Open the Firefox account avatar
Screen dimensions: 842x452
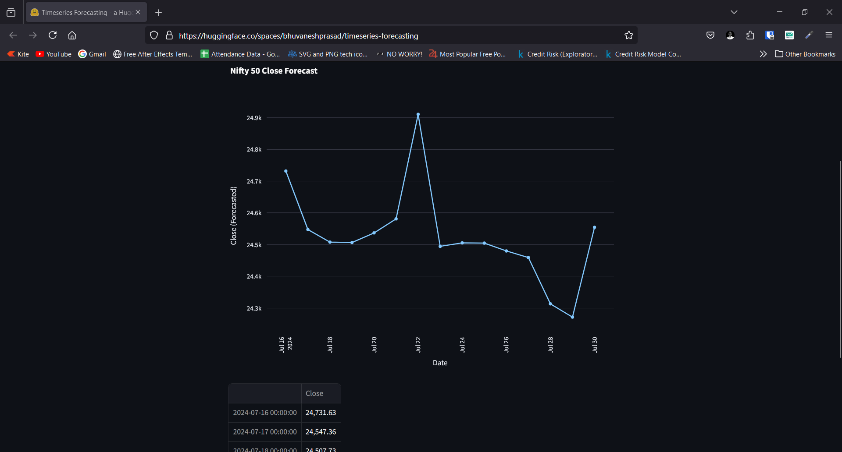pos(730,35)
